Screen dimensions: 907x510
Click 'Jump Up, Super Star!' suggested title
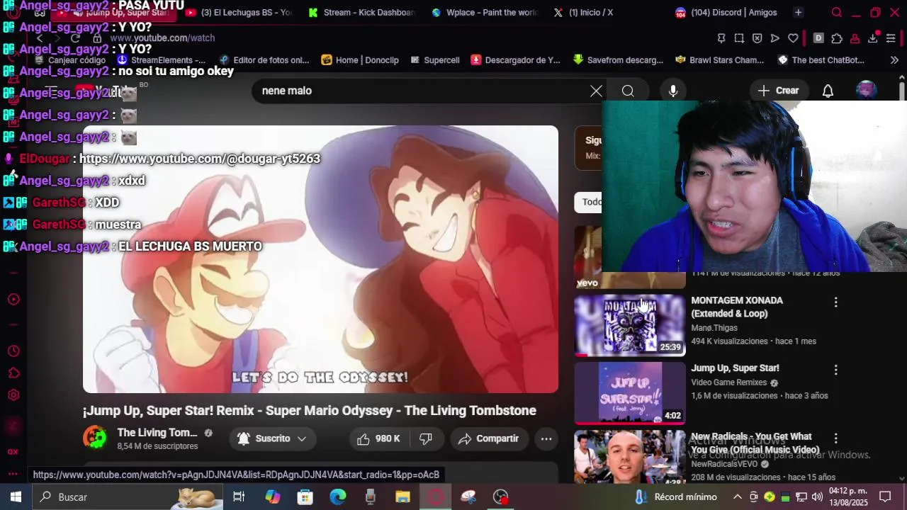tap(735, 368)
